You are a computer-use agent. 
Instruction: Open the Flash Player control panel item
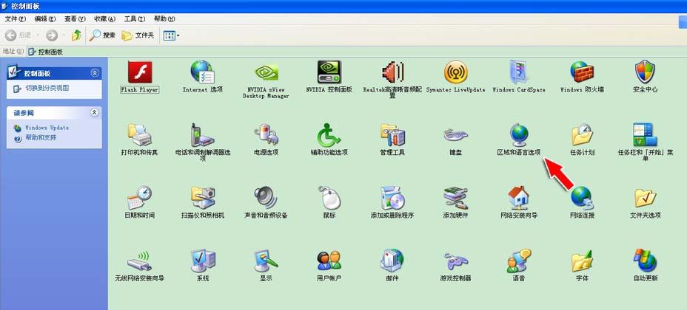pyautogui.click(x=139, y=74)
